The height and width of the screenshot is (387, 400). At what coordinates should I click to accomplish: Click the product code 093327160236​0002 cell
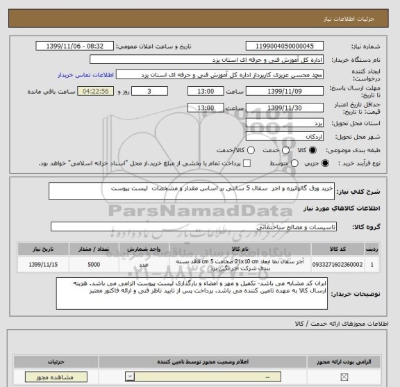337,265
